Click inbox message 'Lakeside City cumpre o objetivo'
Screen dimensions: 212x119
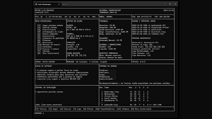(x=58, y=79)
